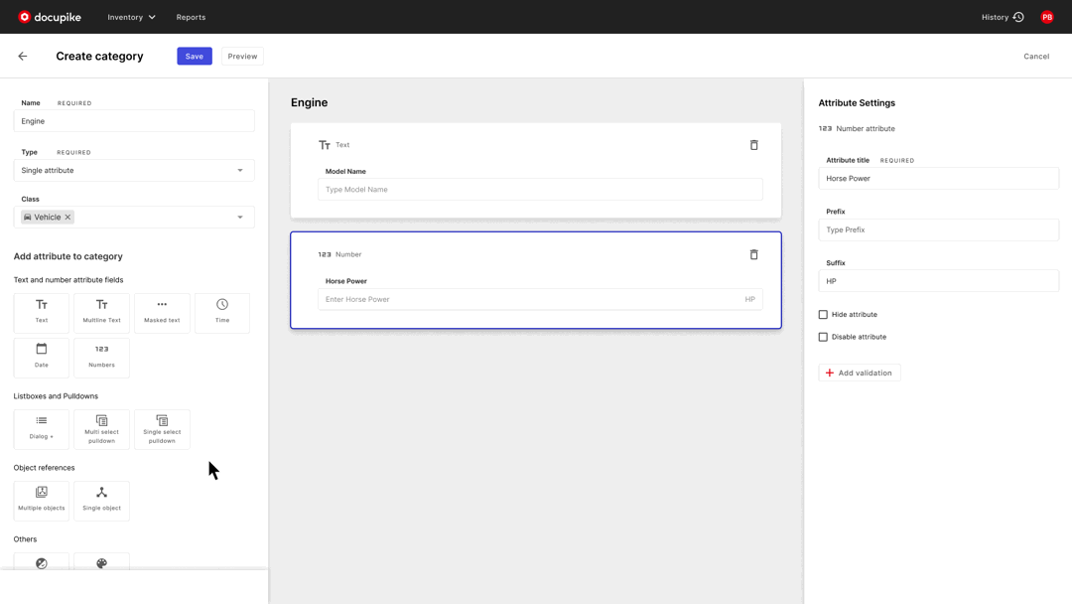
Task: Open the Reports menu
Action: coord(191,17)
